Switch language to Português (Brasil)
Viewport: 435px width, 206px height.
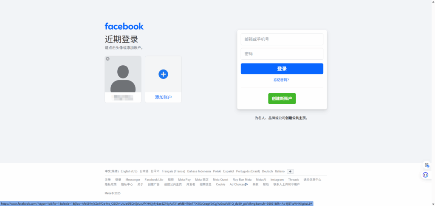248,171
